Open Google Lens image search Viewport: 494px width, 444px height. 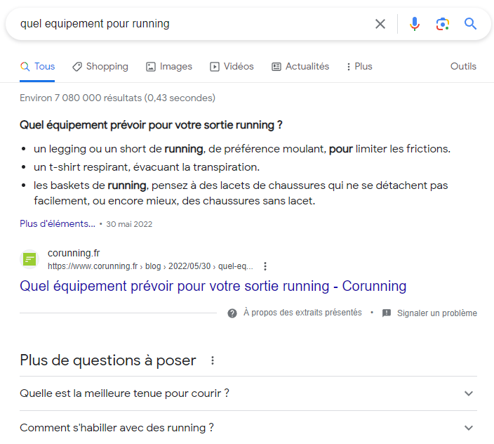442,24
